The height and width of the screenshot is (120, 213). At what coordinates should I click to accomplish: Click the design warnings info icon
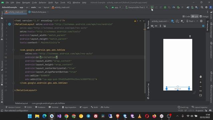(x=201, y=21)
